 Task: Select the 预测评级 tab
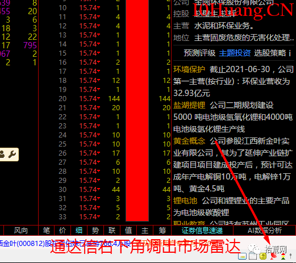point(199,53)
